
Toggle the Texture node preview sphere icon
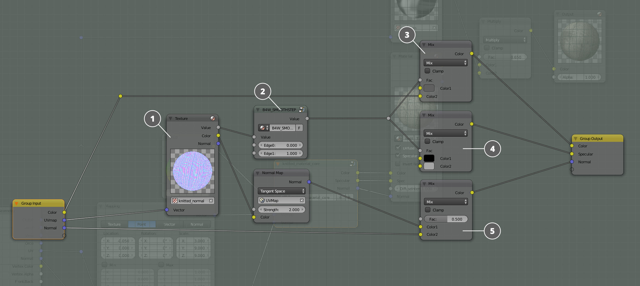tap(213, 119)
